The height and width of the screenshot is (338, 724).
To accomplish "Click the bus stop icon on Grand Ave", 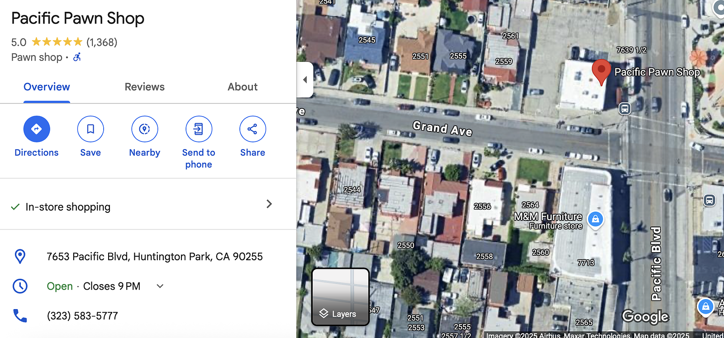I will [x=625, y=108].
